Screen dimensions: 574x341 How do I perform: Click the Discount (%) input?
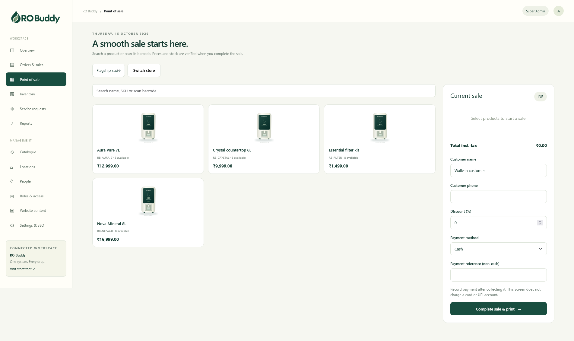click(x=498, y=223)
